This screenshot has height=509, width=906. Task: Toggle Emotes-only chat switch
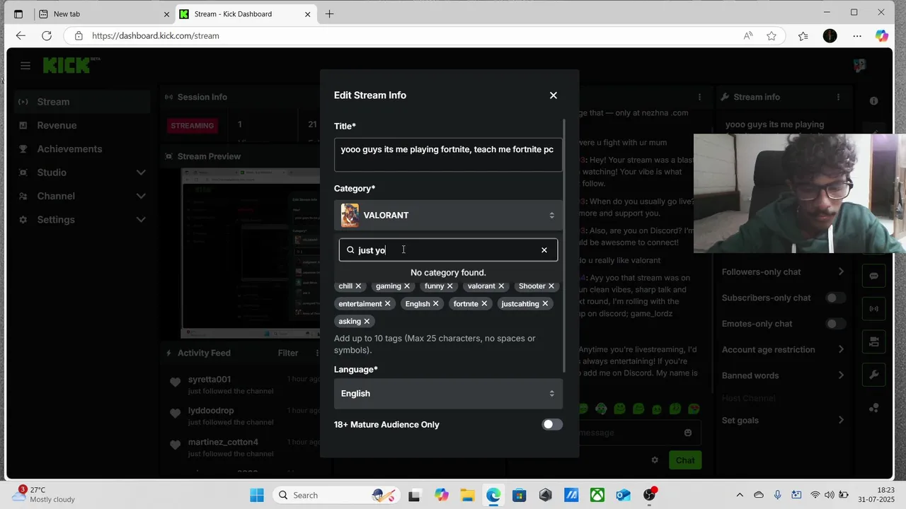836,324
